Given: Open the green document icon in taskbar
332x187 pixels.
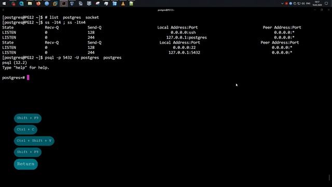Looking at the screenshot, I should pos(131,4).
